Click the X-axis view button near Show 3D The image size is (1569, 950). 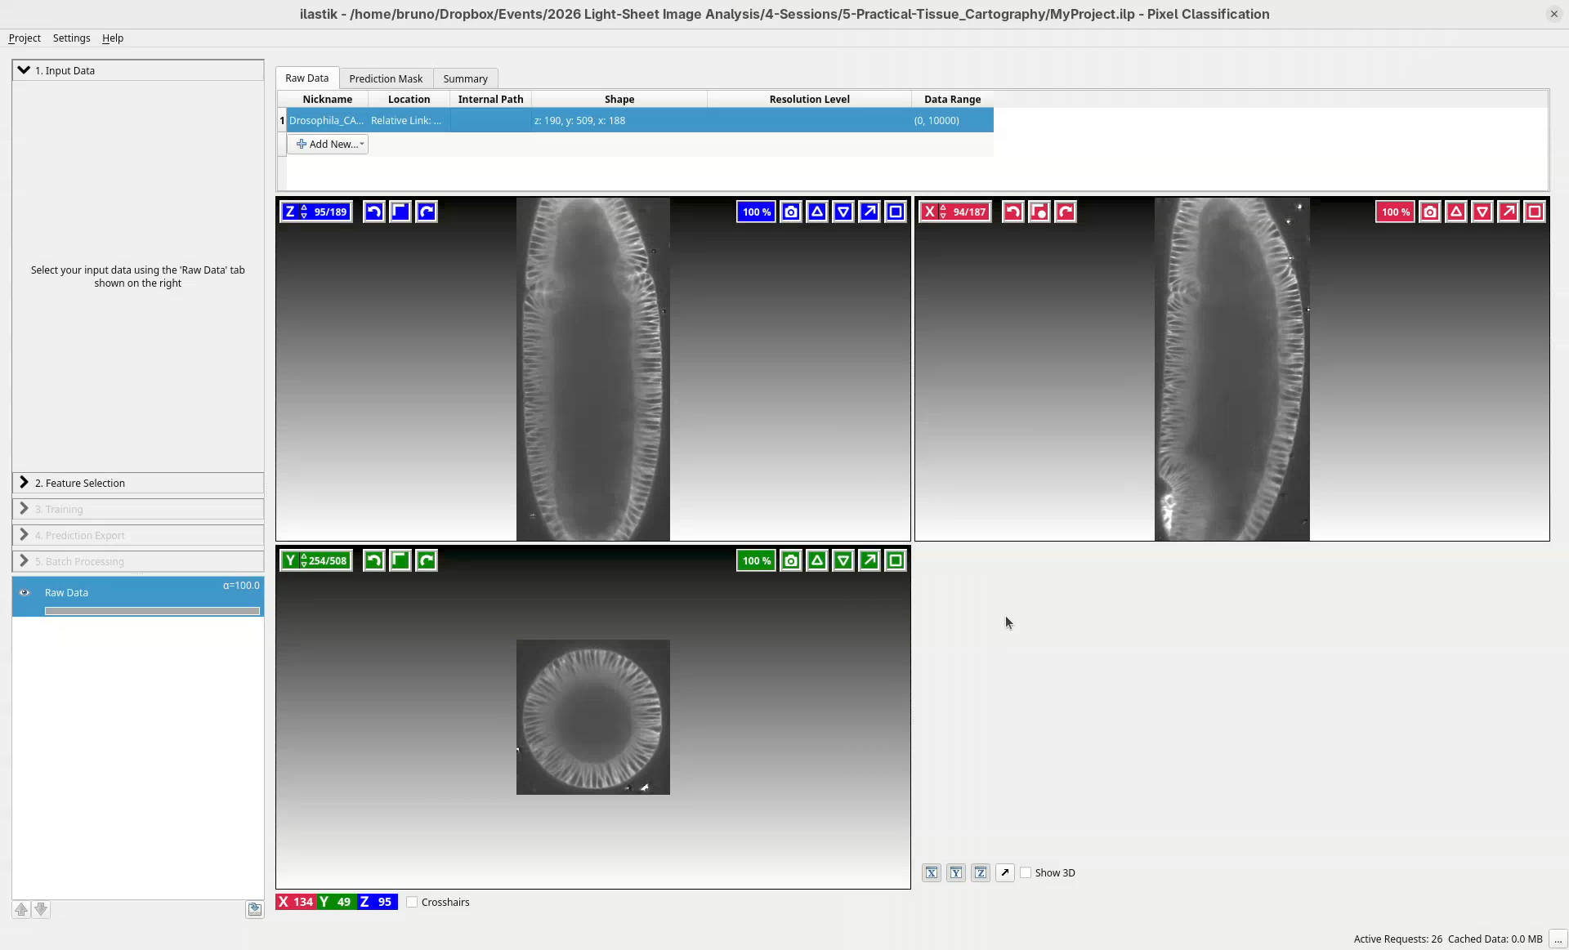pyautogui.click(x=932, y=872)
